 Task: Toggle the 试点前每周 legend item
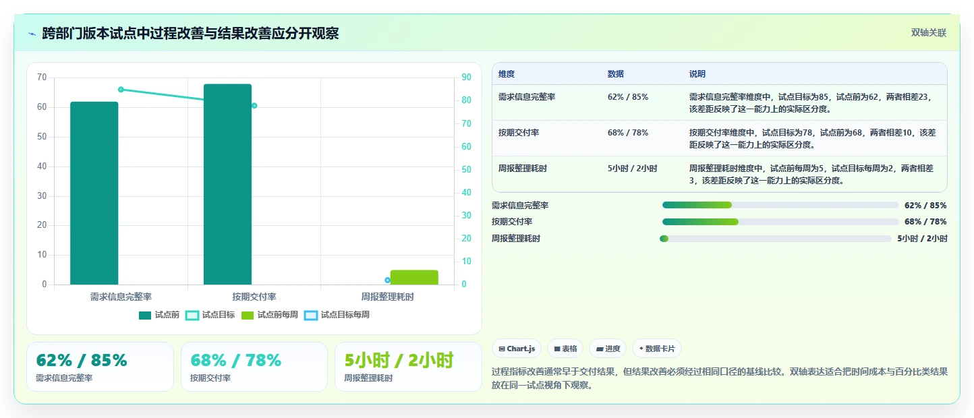tap(269, 315)
